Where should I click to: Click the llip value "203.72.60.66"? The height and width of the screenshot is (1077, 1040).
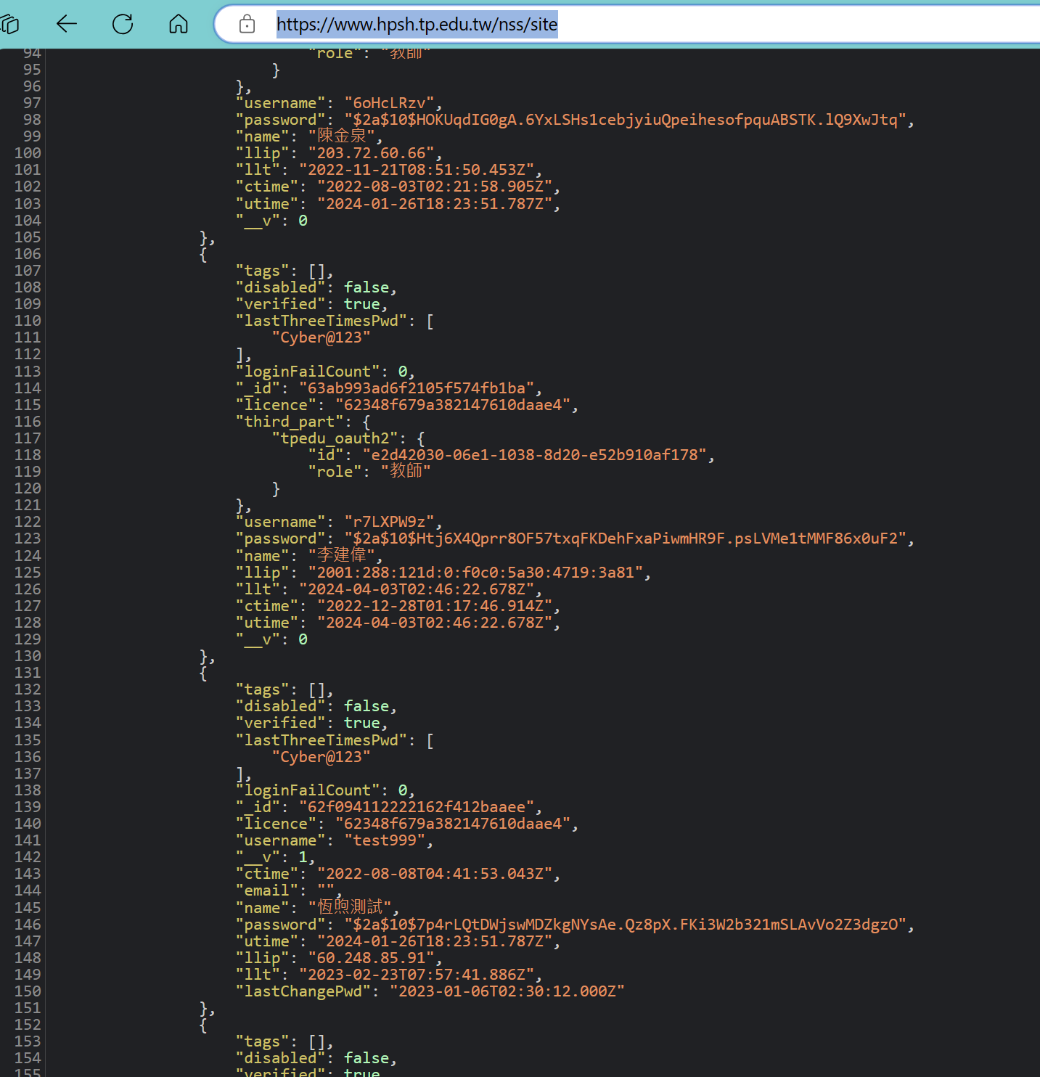(371, 153)
